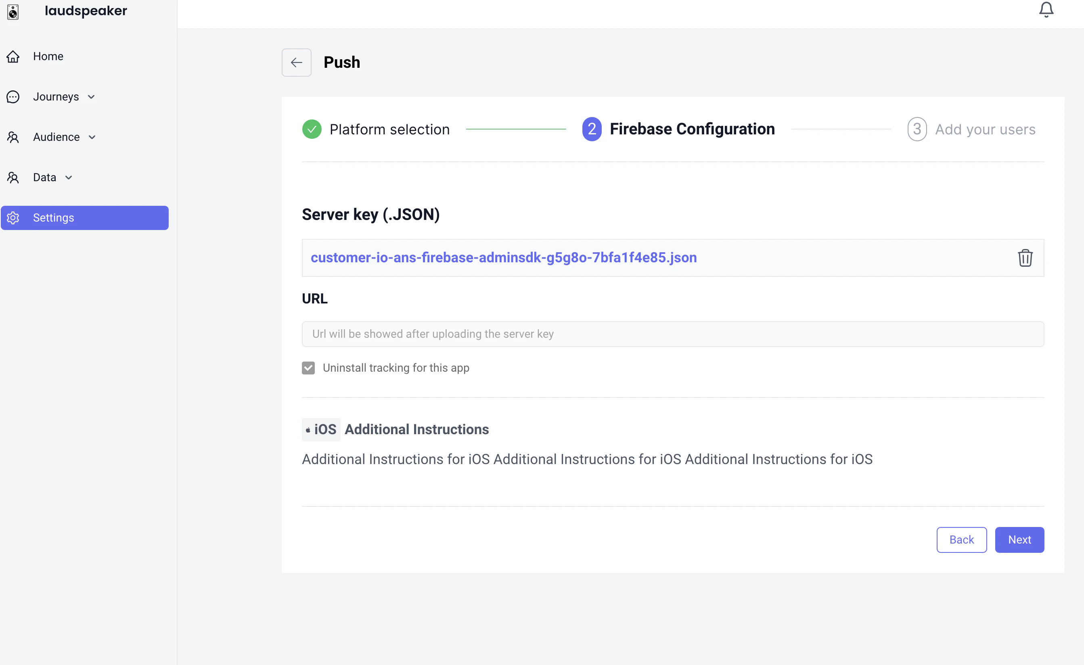Click the Audience people icon

coord(13,137)
